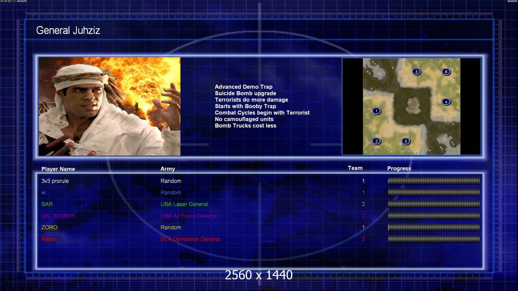518x291 pixels.
Task: Click the Player Name column header
Action: (x=58, y=169)
